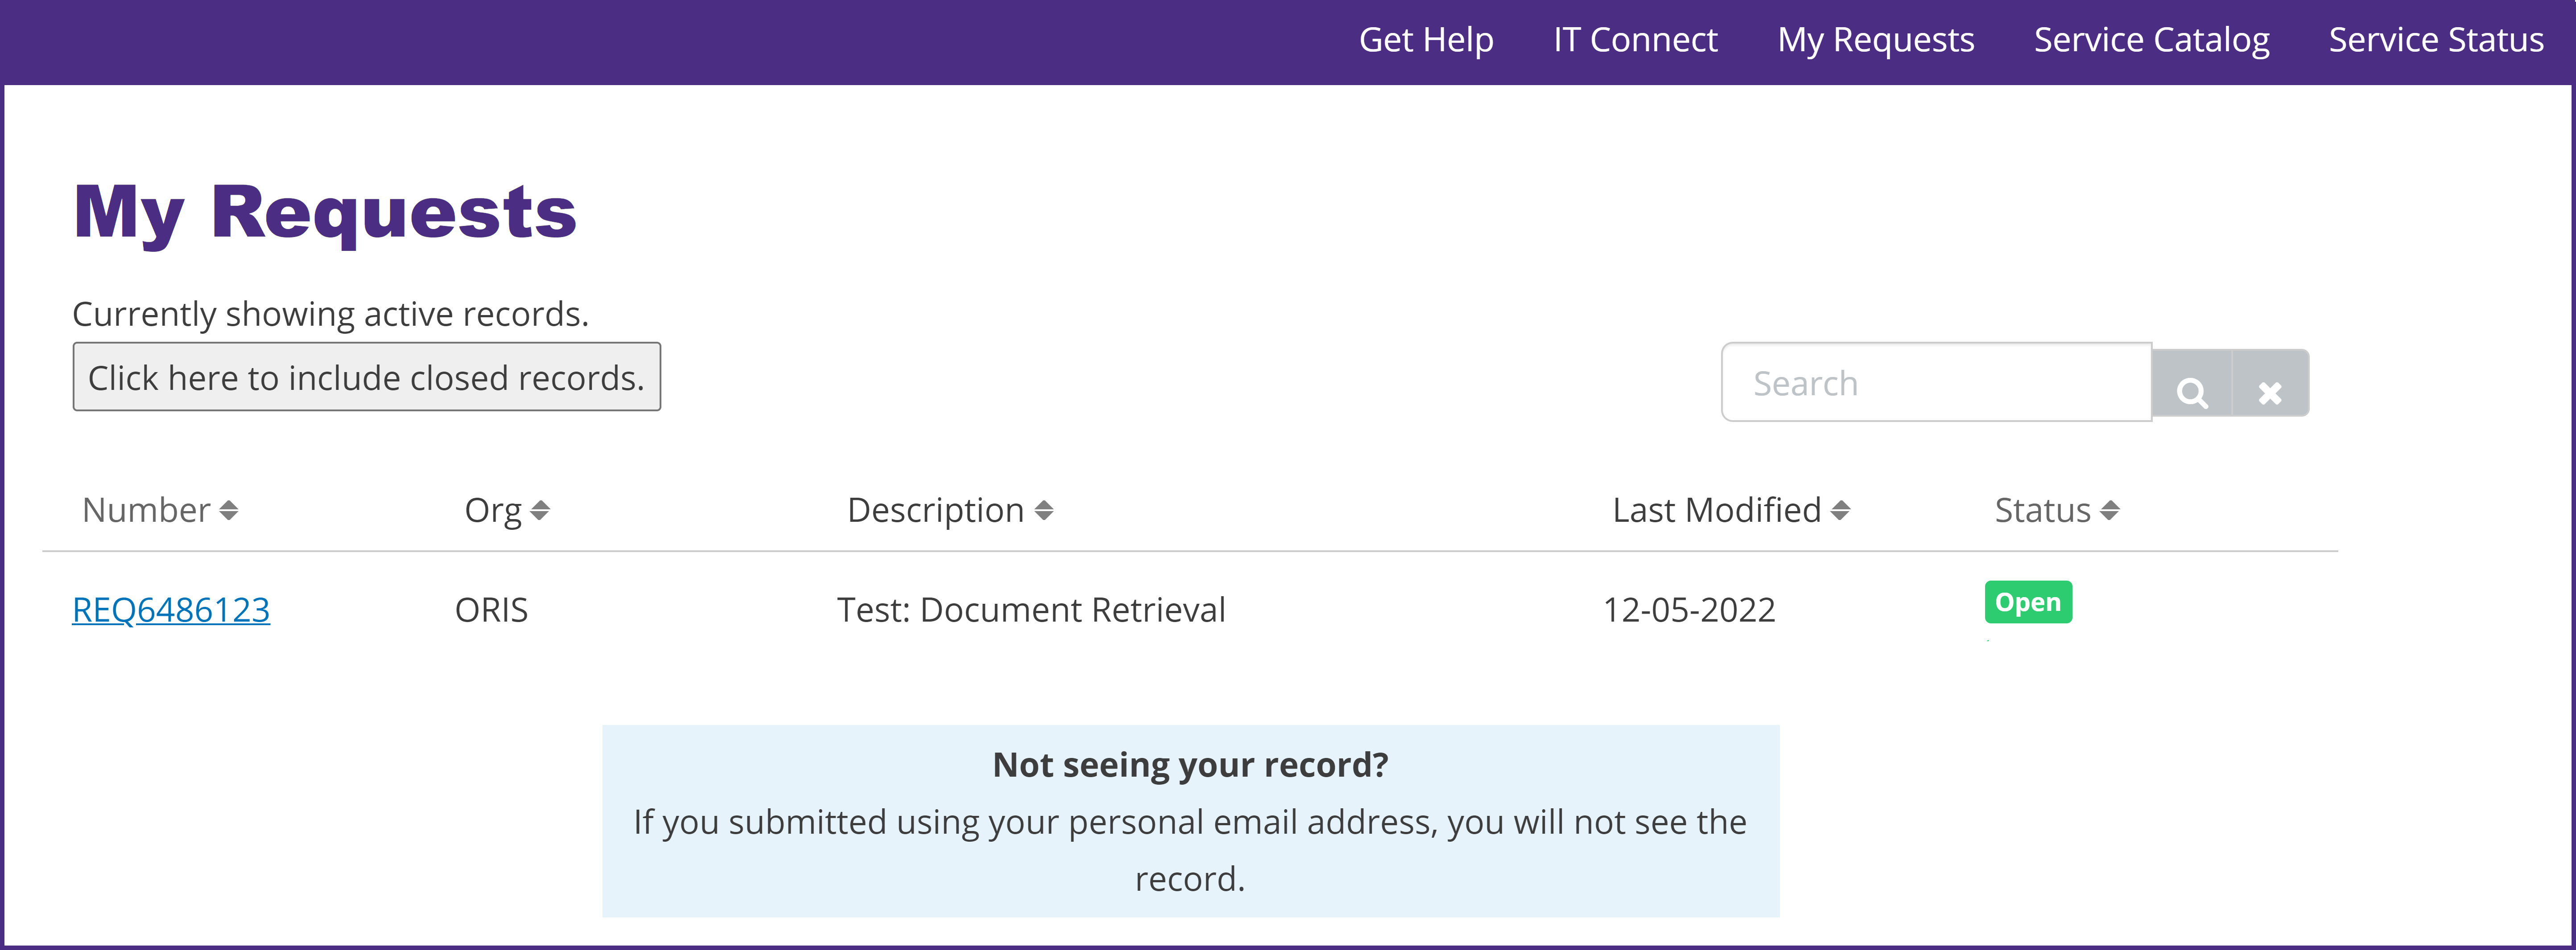Select Test: Document Retrieval description

point(1031,610)
